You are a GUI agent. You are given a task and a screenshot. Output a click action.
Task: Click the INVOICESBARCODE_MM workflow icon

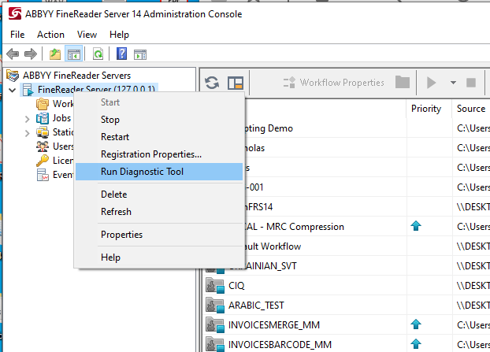click(x=215, y=344)
